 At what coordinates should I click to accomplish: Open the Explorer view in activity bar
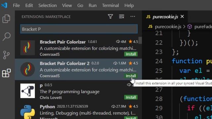click(6, 19)
